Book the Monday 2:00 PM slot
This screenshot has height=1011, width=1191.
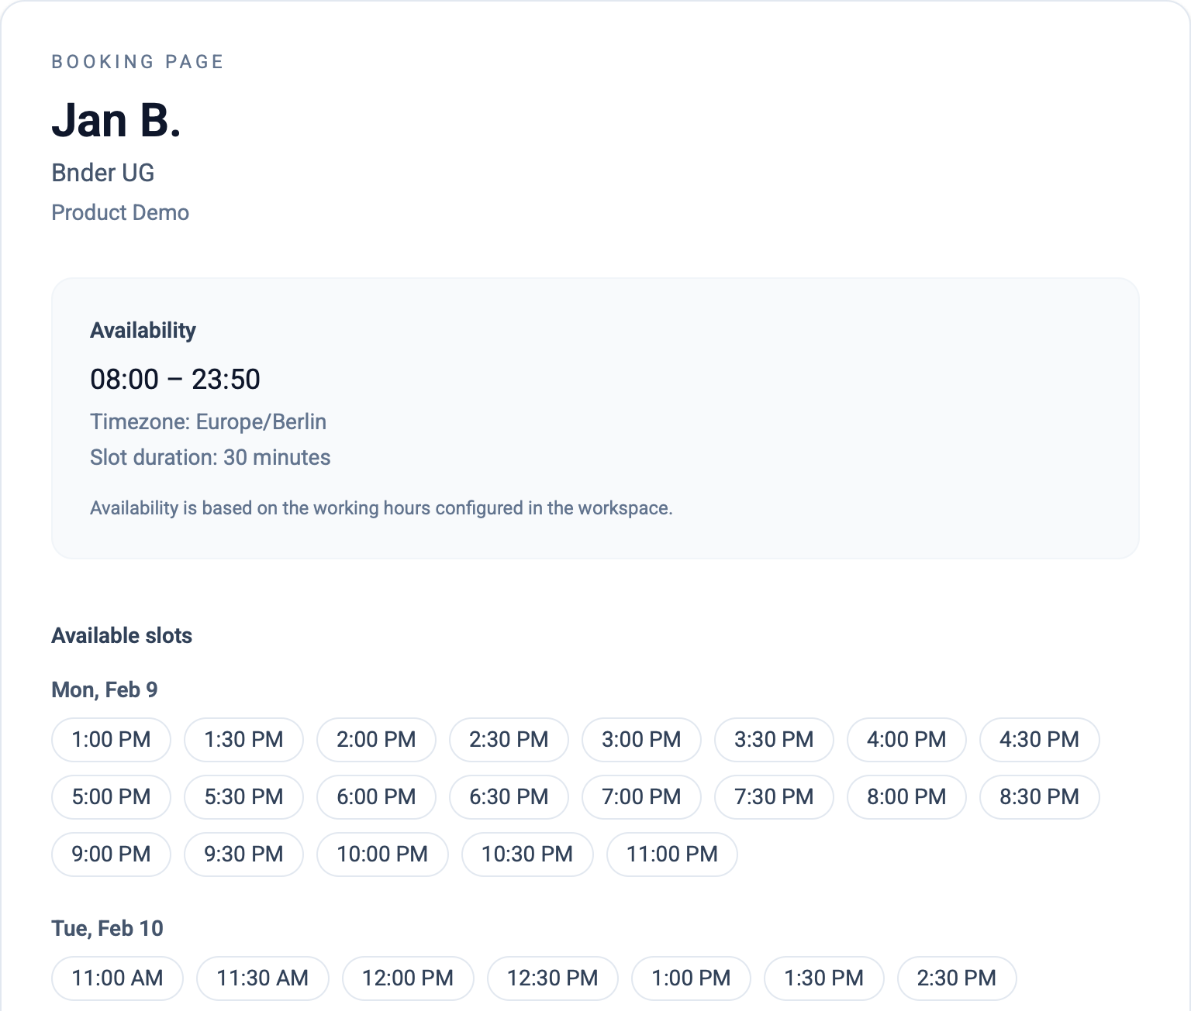click(x=376, y=739)
